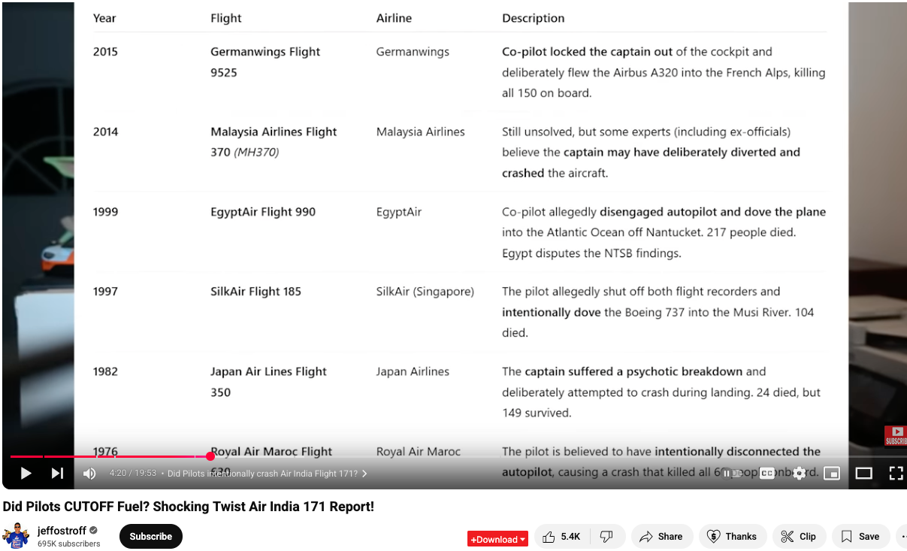The width and height of the screenshot is (907, 551).
Task: Save video to a playlist
Action: click(x=860, y=537)
